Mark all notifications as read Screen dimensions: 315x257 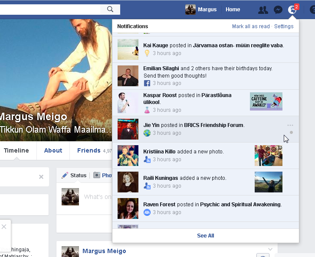(251, 26)
